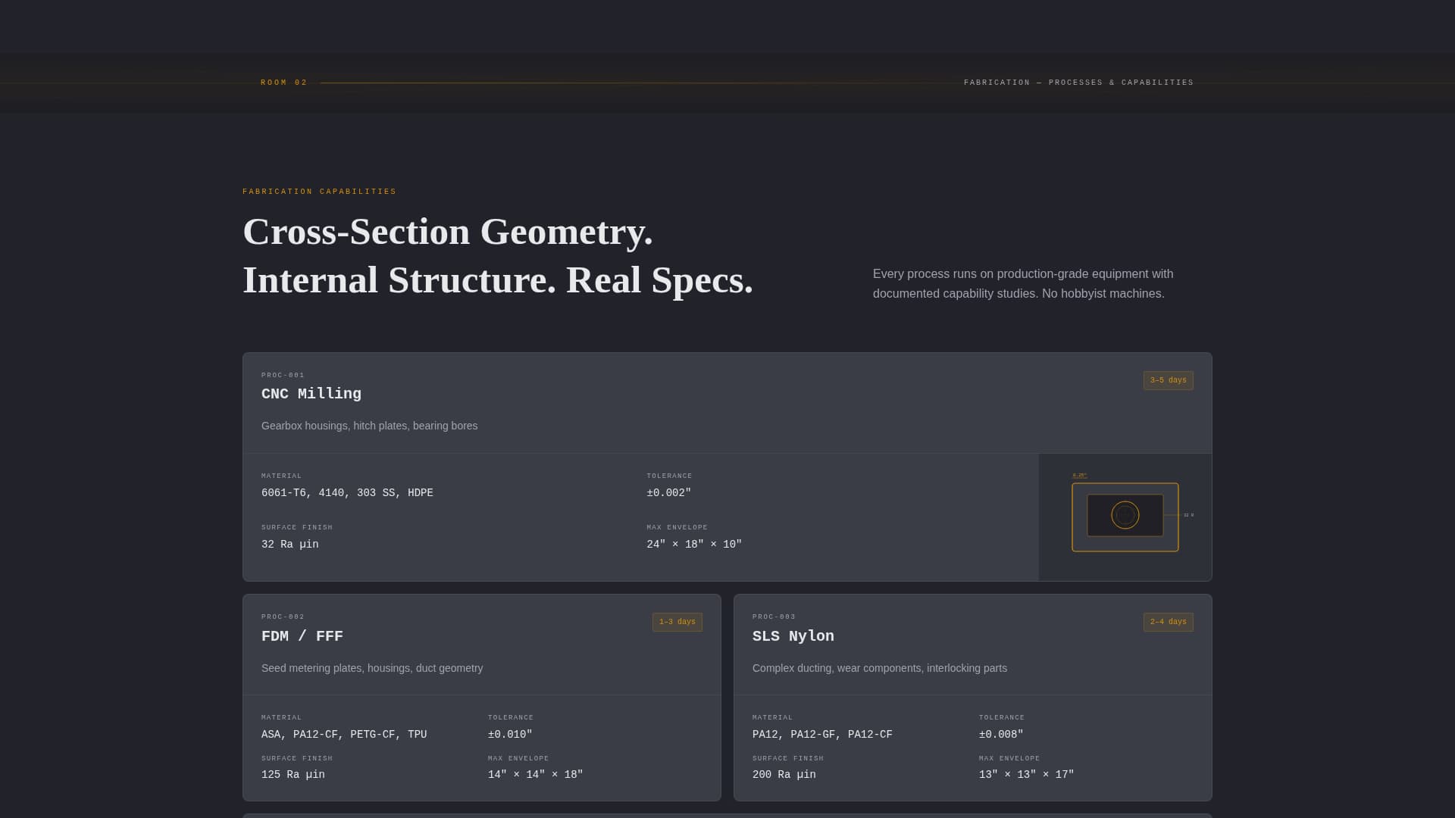Select the inner circle in the cross-section drawing
The image size is (1455, 818).
1125,514
